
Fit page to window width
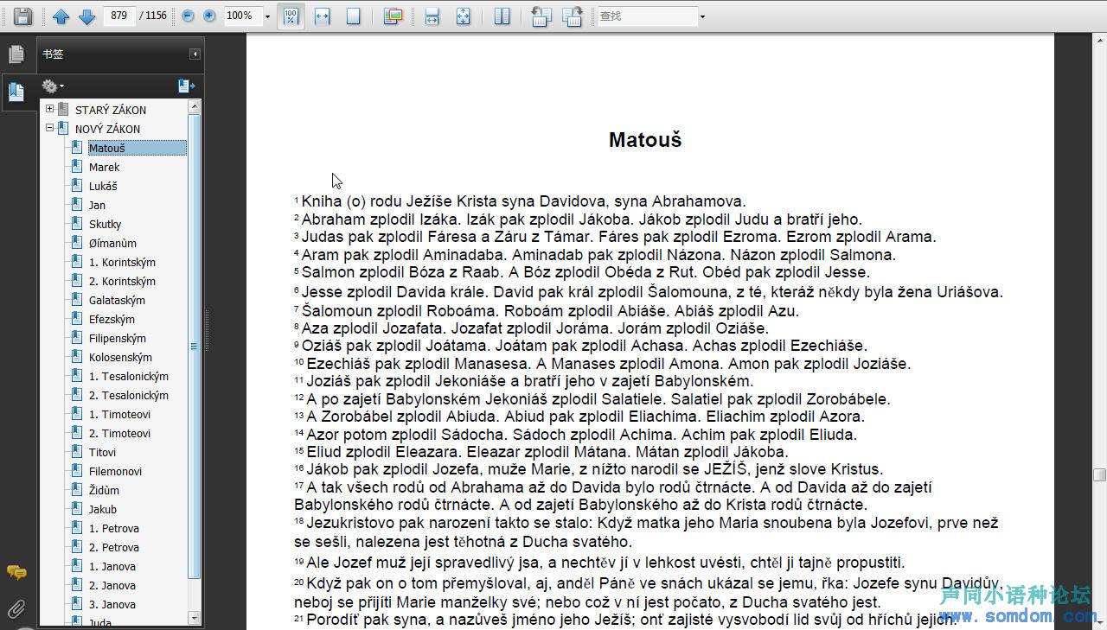tap(323, 16)
